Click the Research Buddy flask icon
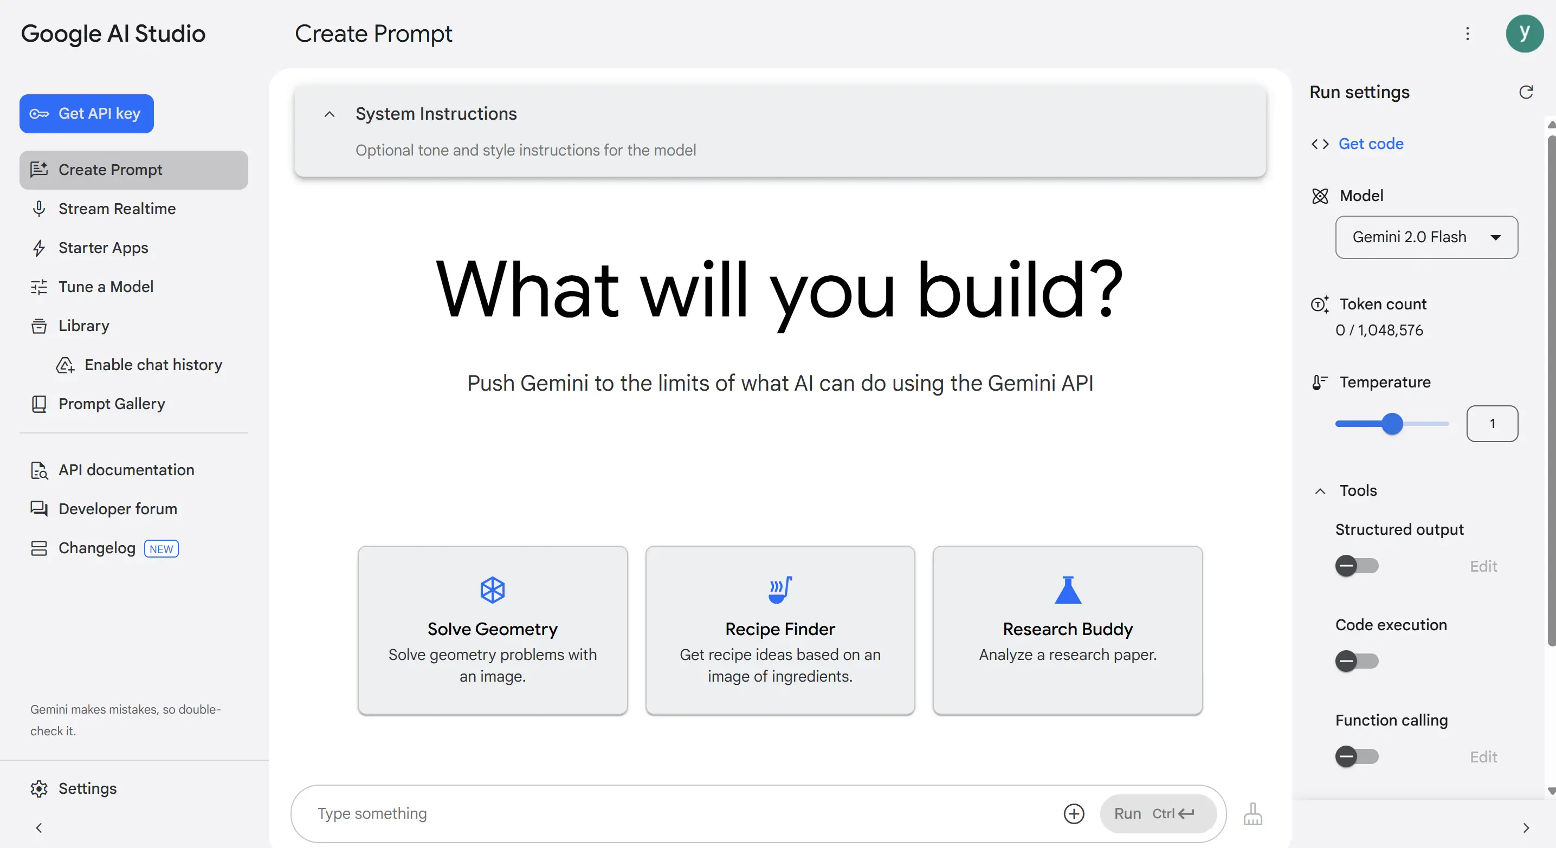 [x=1067, y=590]
